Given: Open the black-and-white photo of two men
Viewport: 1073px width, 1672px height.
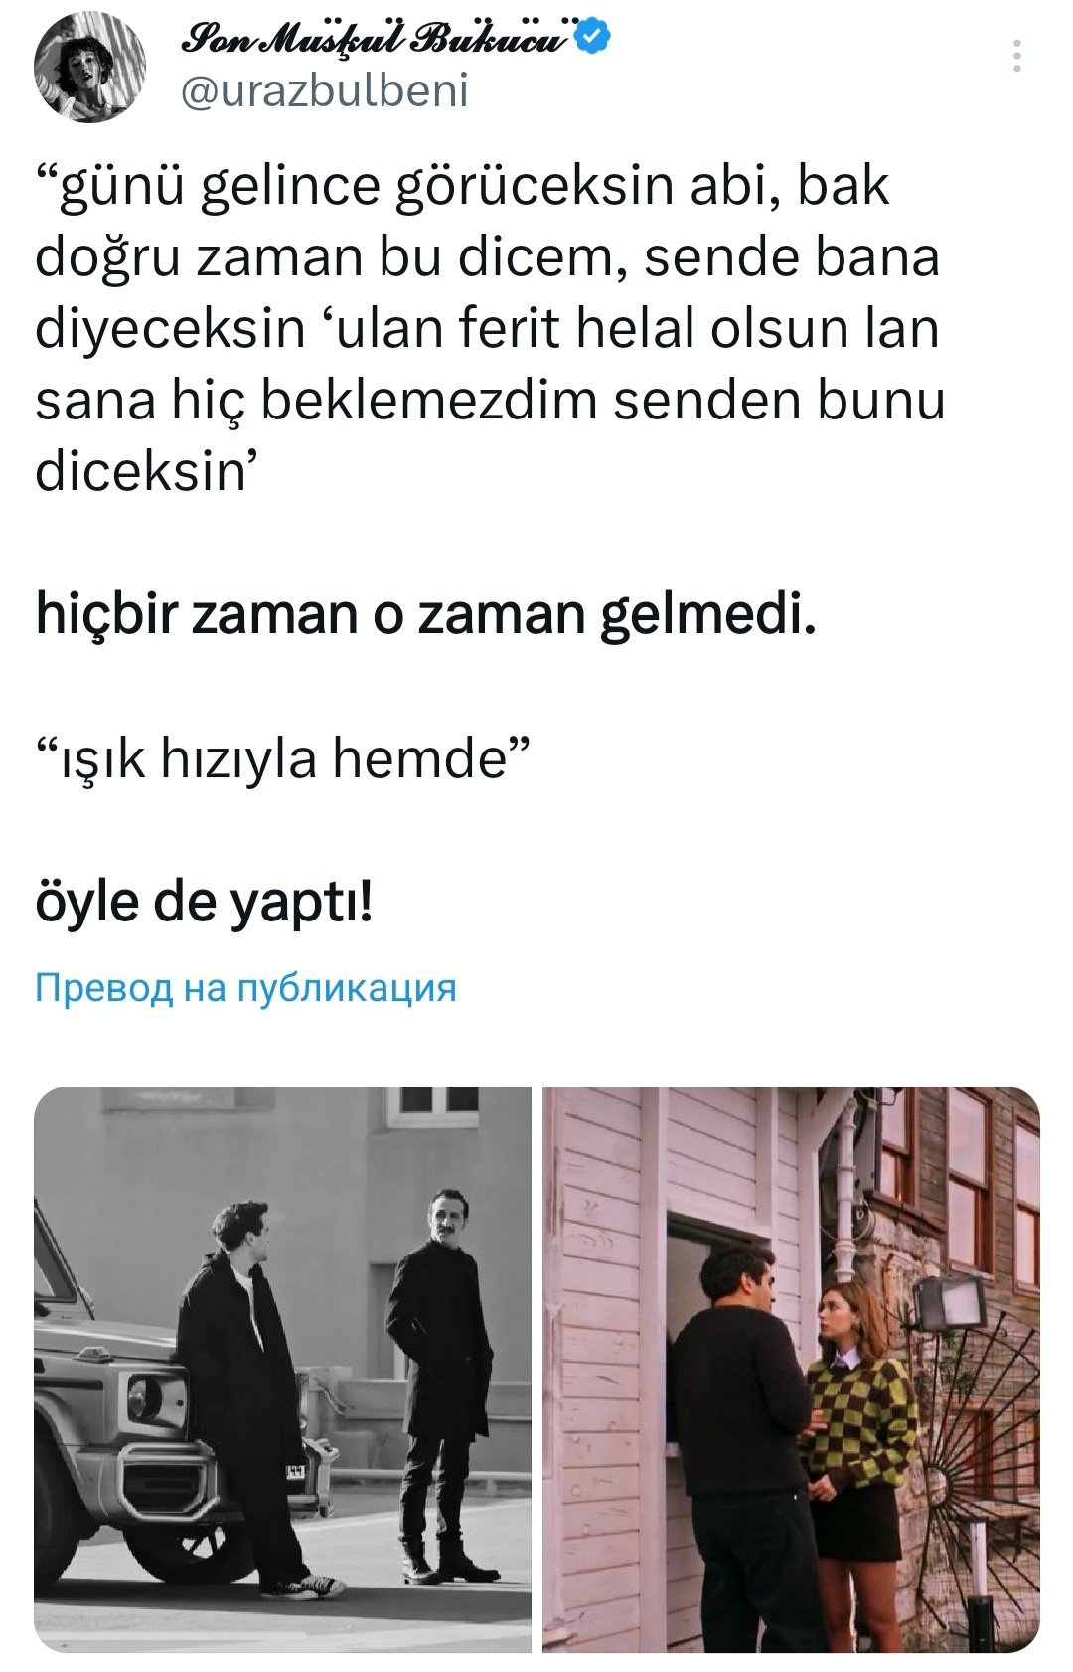Looking at the screenshot, I should tap(283, 1369).
